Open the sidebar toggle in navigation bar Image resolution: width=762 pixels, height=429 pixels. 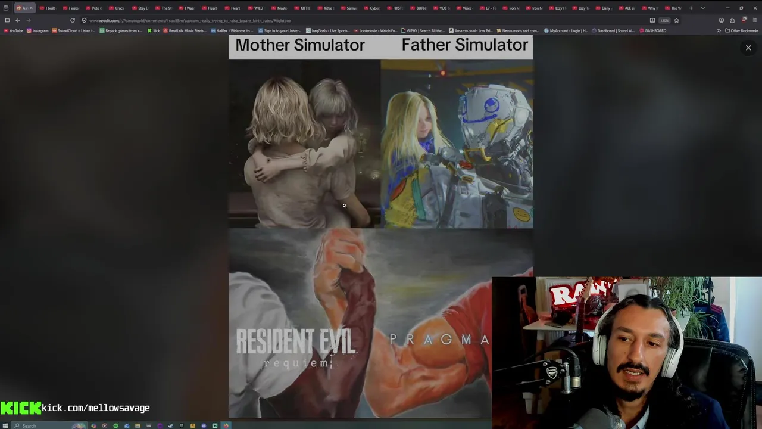coord(7,20)
